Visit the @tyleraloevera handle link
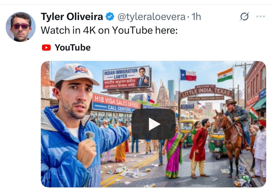 pyautogui.click(x=151, y=17)
